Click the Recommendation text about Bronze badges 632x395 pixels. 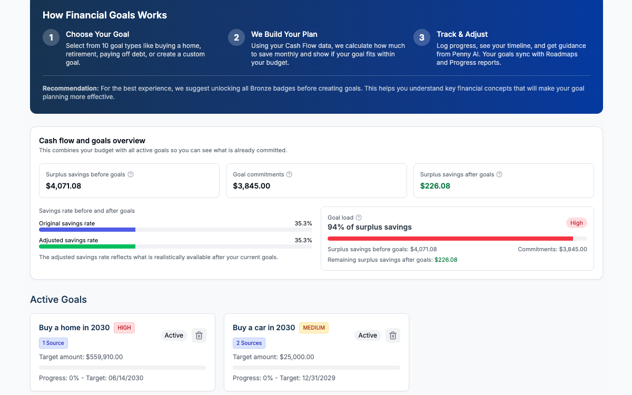[313, 93]
